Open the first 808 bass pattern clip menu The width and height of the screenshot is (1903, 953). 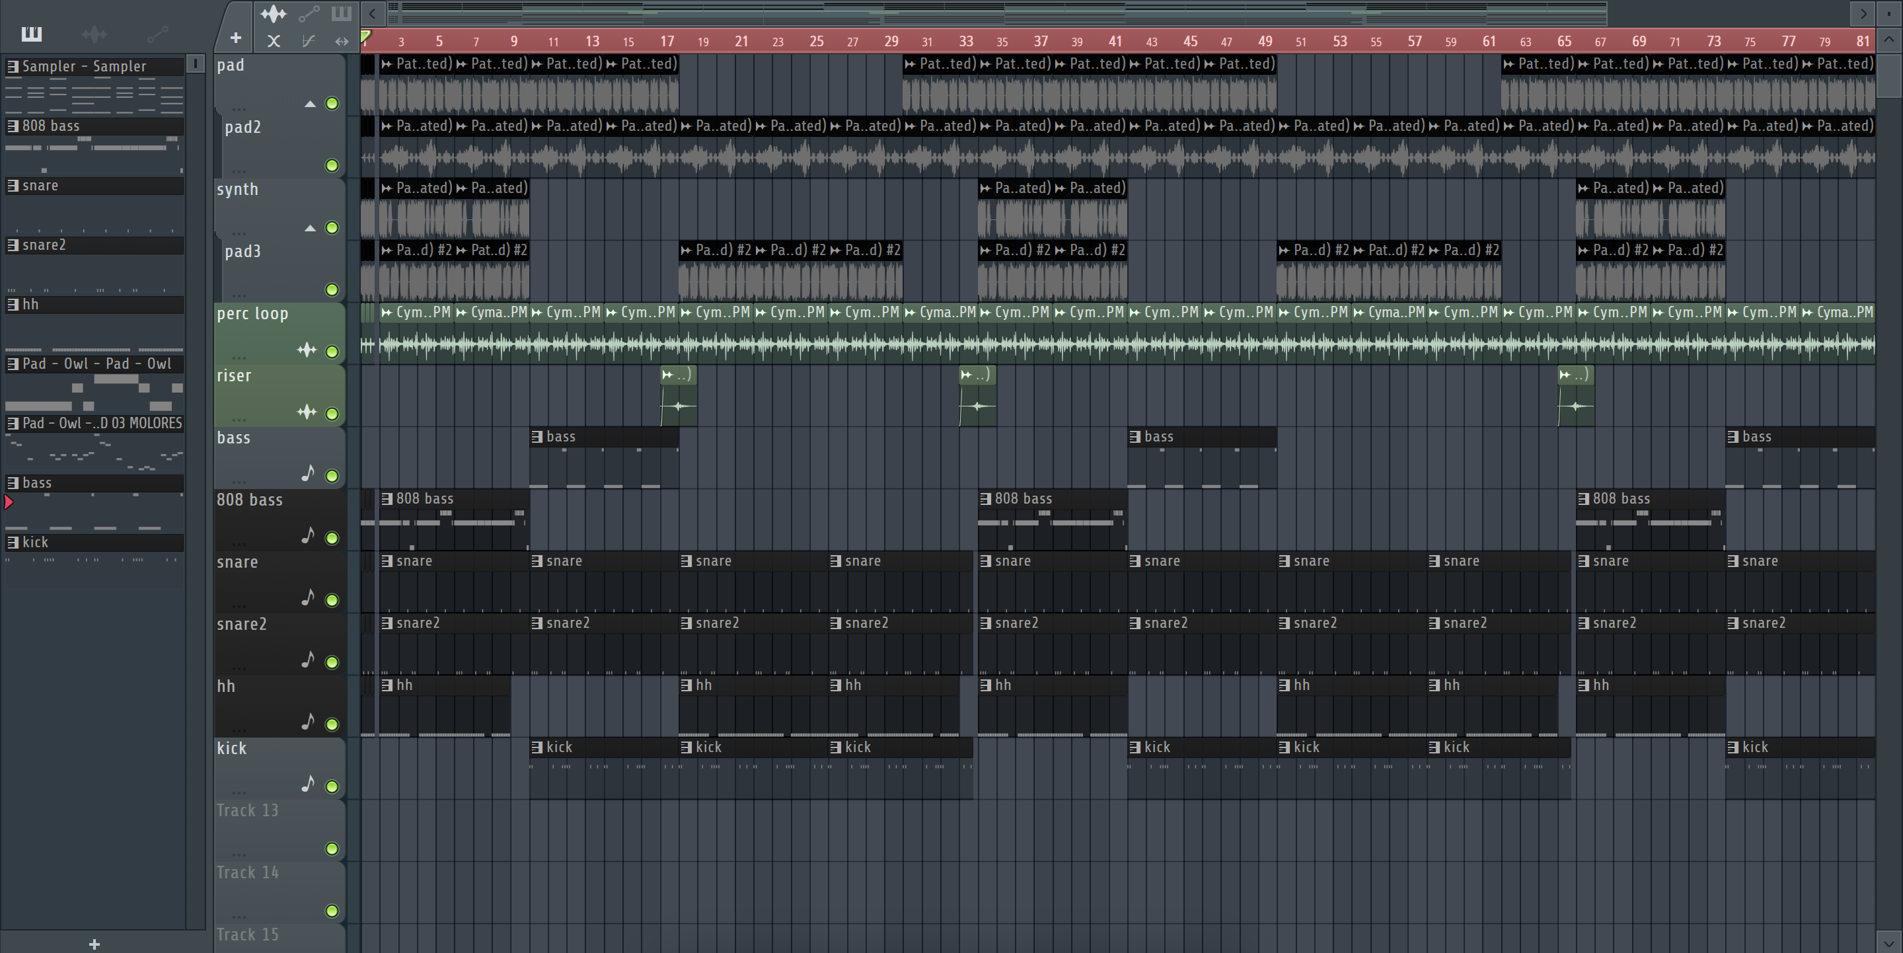pyautogui.click(x=387, y=499)
